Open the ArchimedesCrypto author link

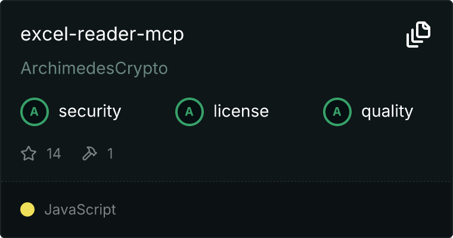(x=94, y=68)
